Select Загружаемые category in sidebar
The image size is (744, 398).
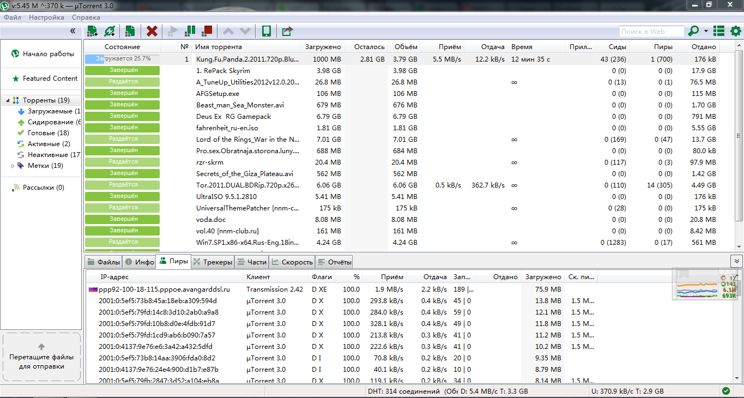(49, 111)
